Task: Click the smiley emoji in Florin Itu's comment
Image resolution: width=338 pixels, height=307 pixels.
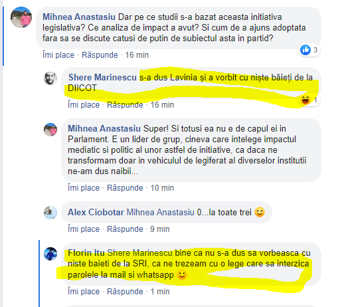Action: tap(182, 275)
